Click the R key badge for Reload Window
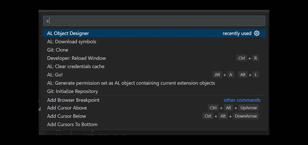 pyautogui.click(x=255, y=58)
